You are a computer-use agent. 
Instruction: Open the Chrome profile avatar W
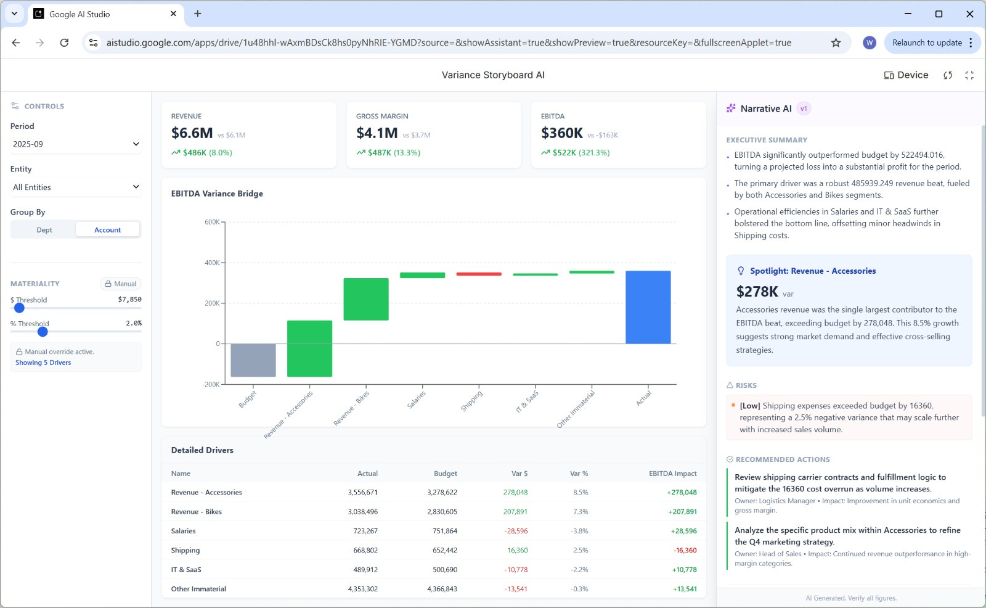870,43
